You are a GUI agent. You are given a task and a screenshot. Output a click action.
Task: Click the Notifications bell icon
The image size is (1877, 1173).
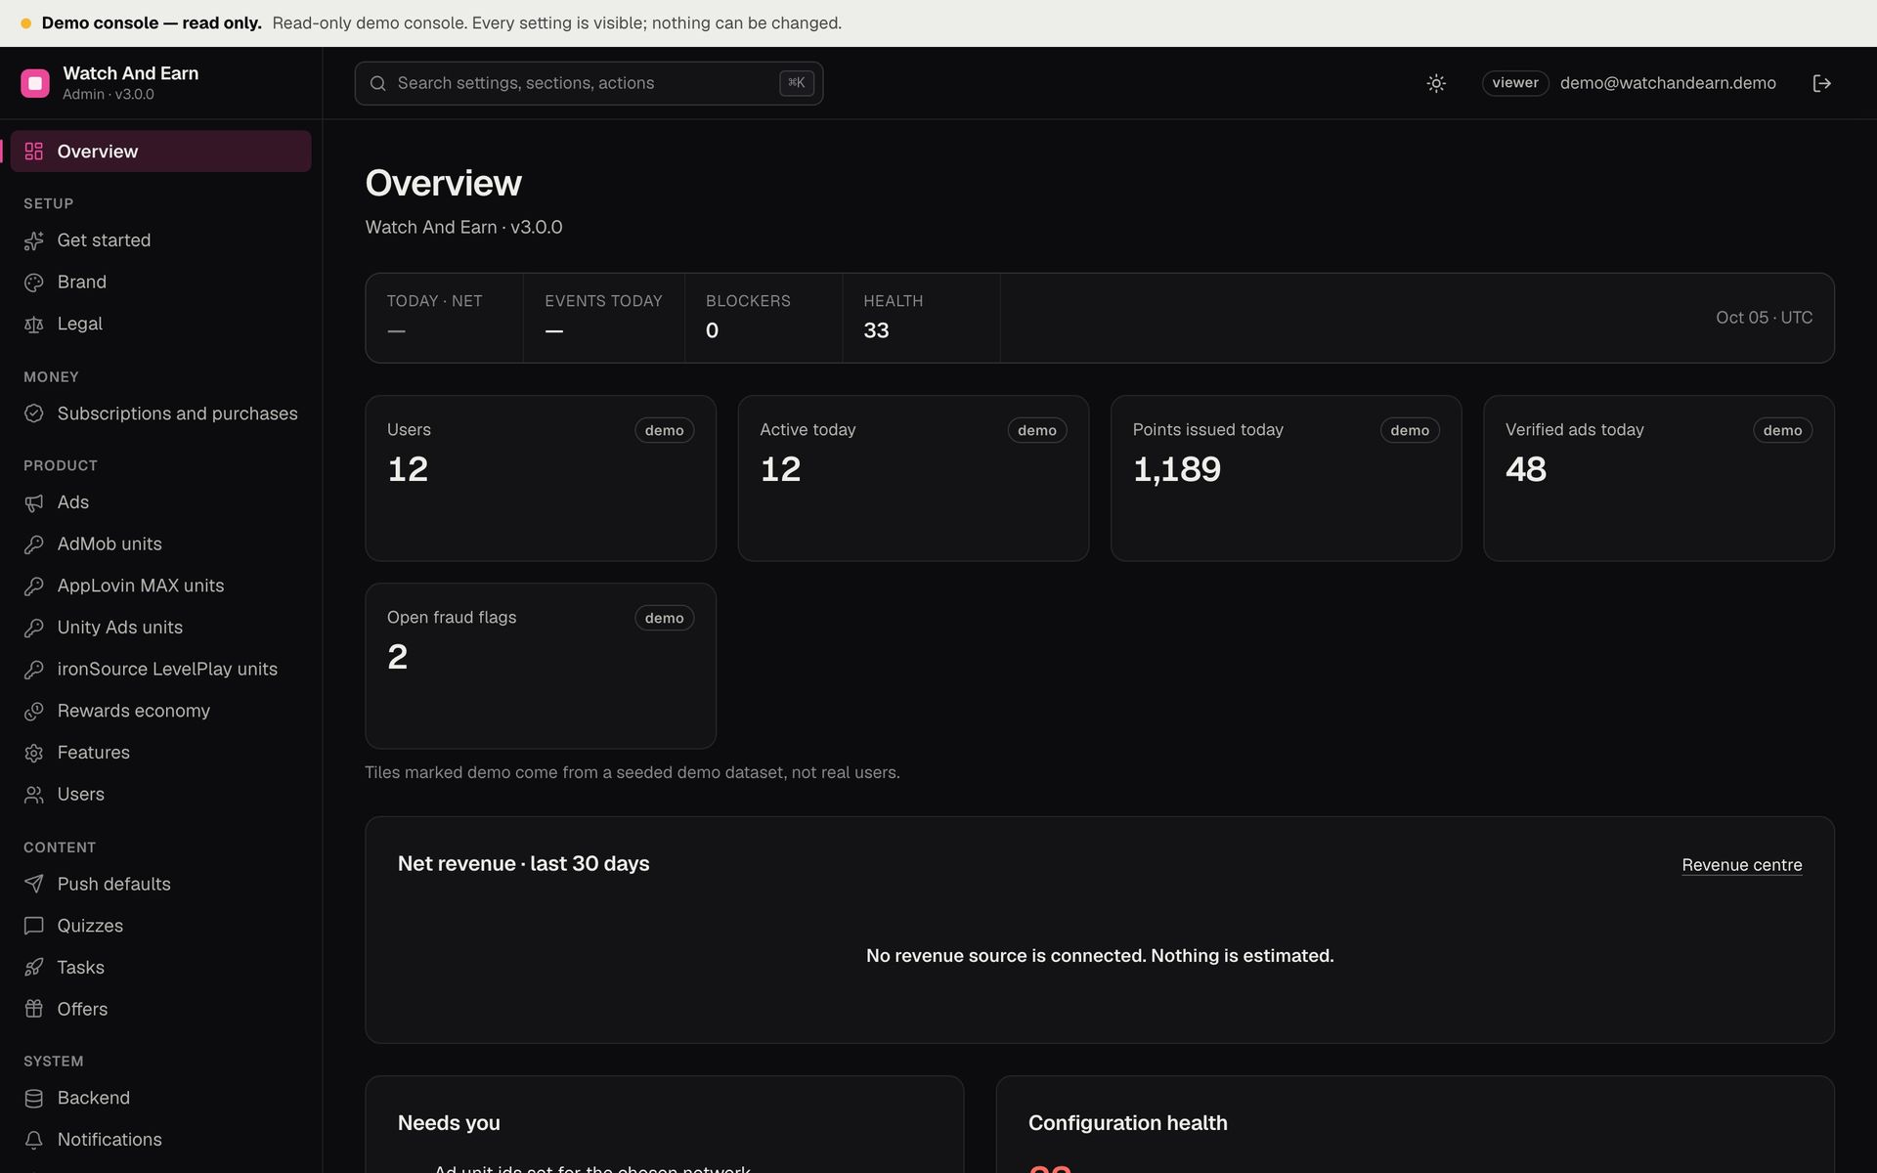coord(34,1140)
